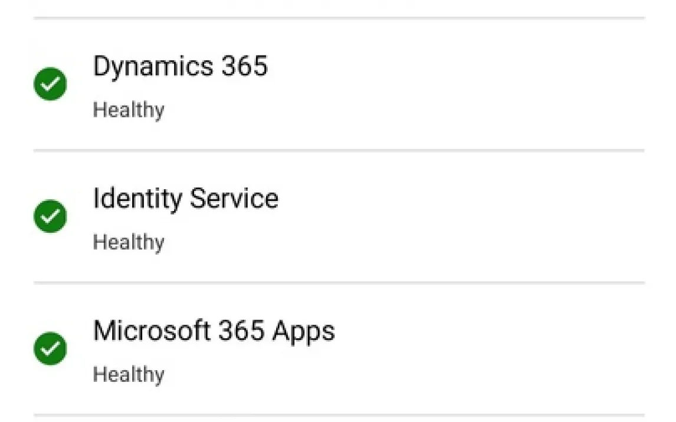This screenshot has height=422, width=676.
Task: Open the Microsoft 365 Apps title
Action: tap(214, 331)
